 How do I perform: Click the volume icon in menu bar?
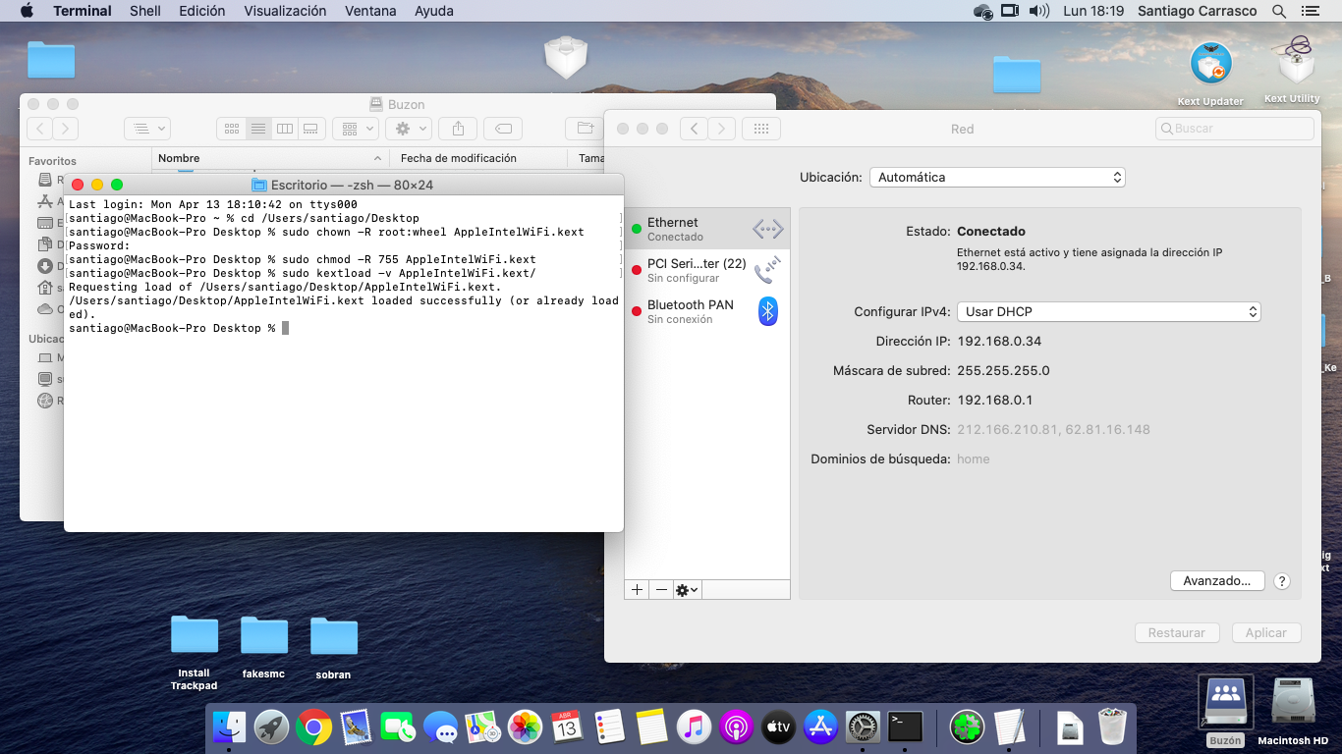point(1038,11)
